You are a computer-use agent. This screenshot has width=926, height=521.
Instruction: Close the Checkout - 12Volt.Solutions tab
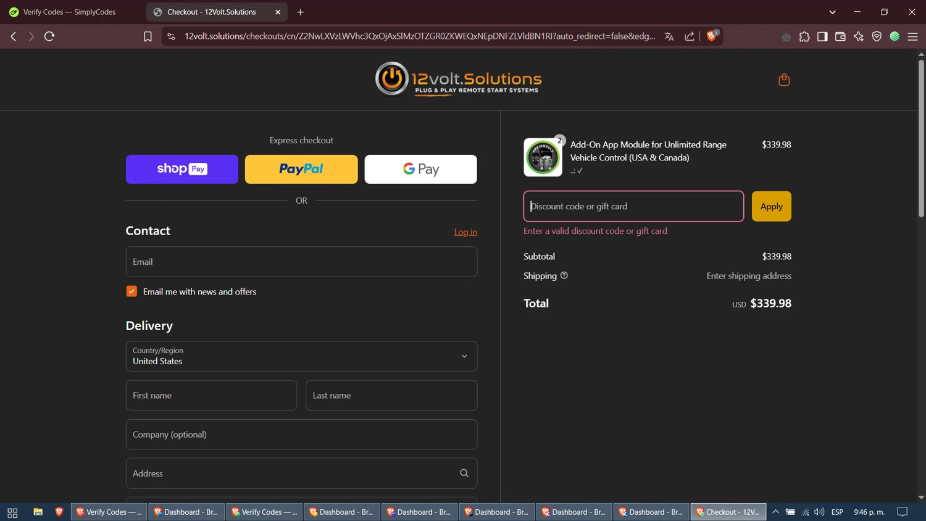click(278, 12)
